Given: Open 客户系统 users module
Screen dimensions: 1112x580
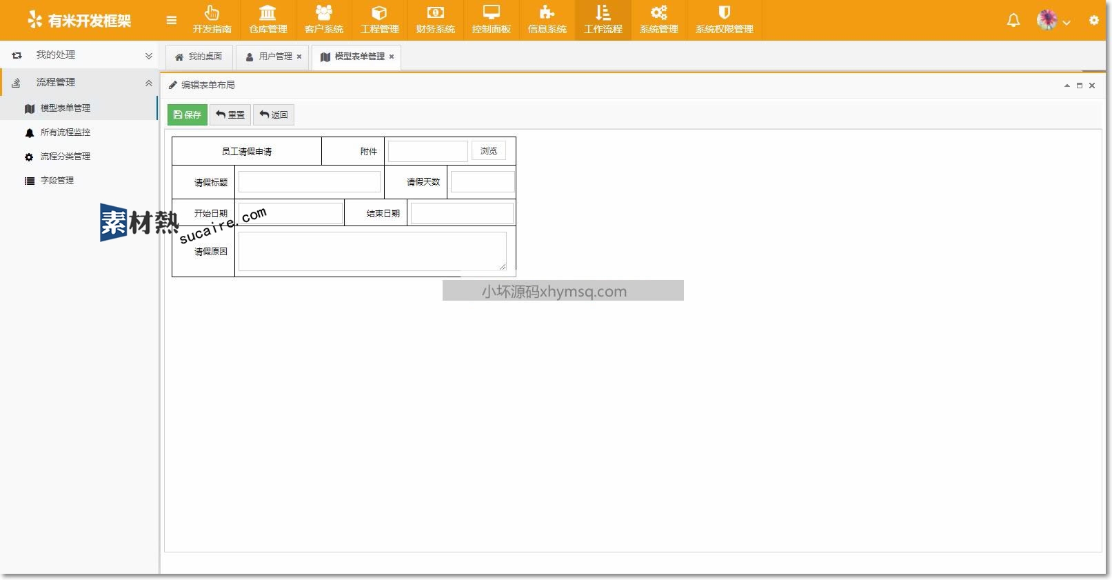Looking at the screenshot, I should [x=323, y=20].
